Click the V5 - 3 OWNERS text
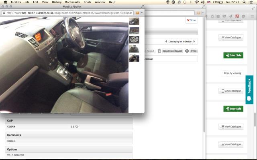This screenshot has width=257, height=160. (16, 155)
